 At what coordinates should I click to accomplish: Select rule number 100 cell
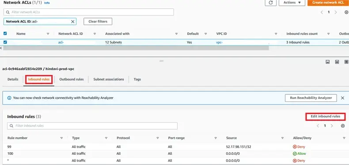10,154
